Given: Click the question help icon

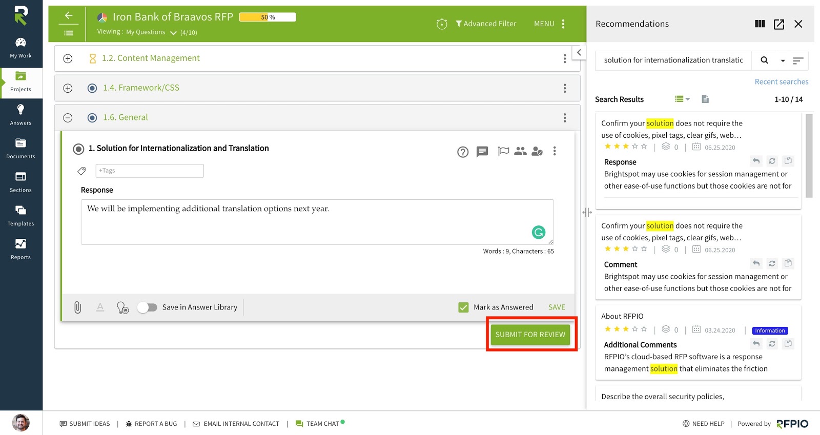Looking at the screenshot, I should [463, 152].
